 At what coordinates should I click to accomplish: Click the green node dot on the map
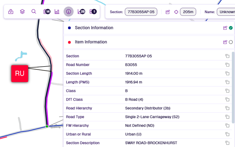click(47, 127)
